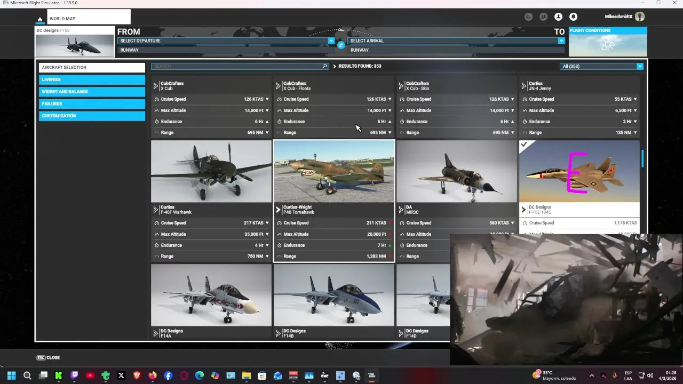Show hidden system tray icons
Viewport: 683px width, 384px height.
592,375
